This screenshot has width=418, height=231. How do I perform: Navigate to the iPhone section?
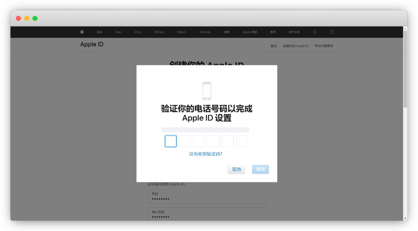[159, 32]
